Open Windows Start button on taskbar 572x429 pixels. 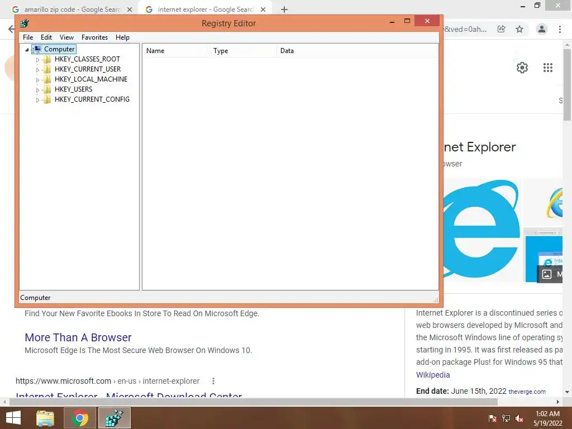click(x=13, y=418)
